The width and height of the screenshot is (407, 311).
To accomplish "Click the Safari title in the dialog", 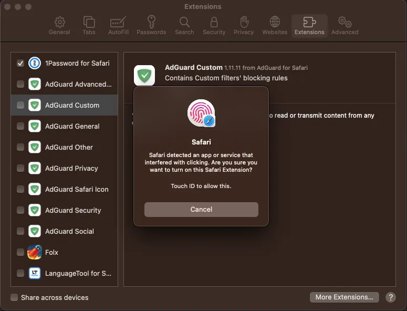I will 201,142.
